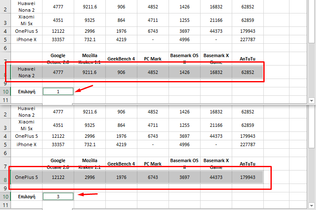Click the grey 12122 cell in lower row 8
The image size is (316, 210).
(x=58, y=177)
